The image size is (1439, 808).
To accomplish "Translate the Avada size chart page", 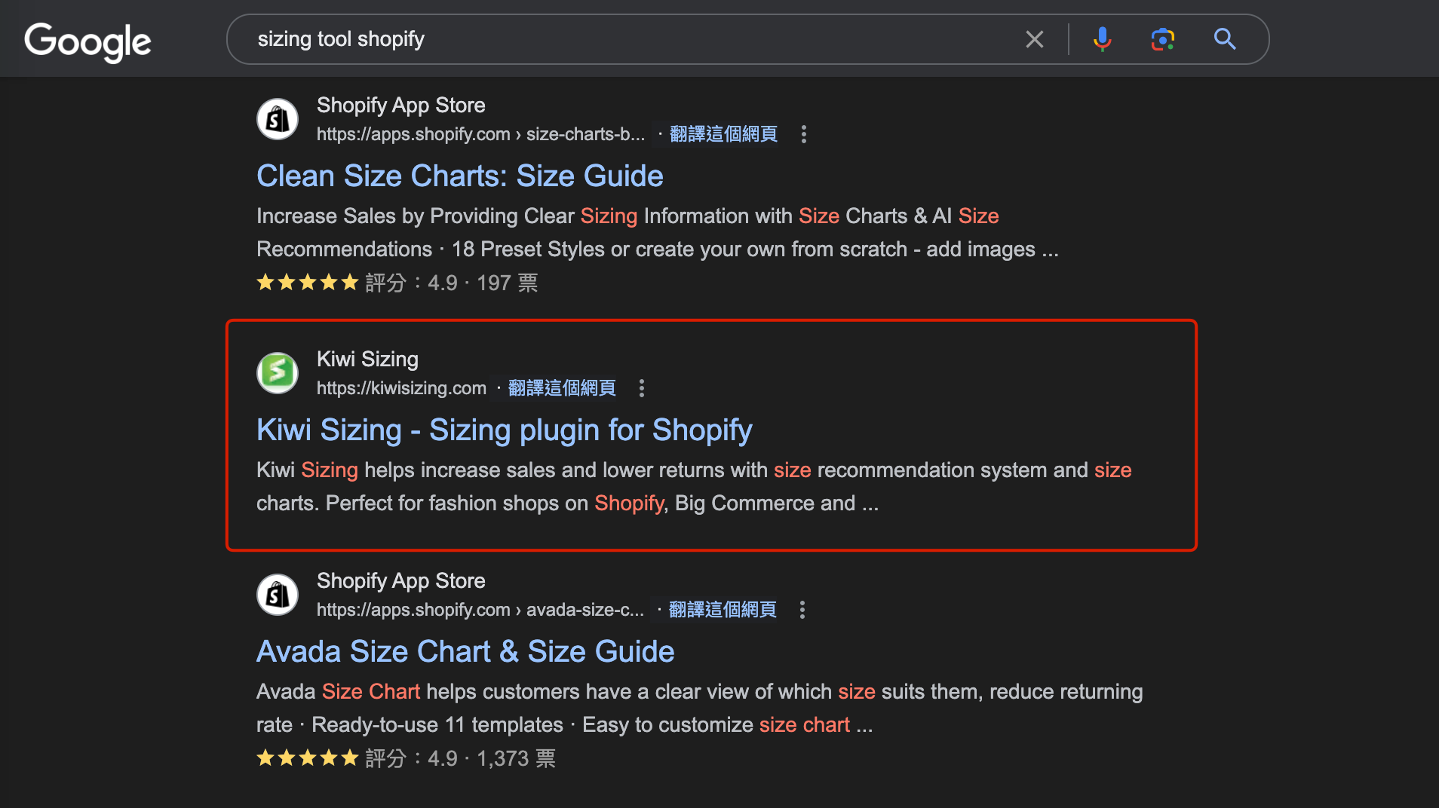I will pos(723,610).
